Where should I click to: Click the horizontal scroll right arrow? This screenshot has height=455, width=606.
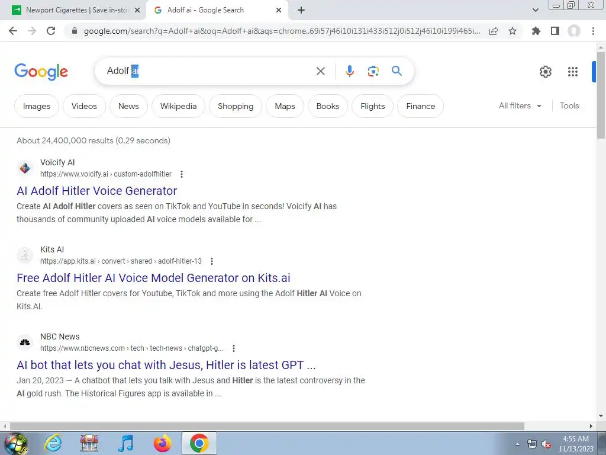pos(591,426)
